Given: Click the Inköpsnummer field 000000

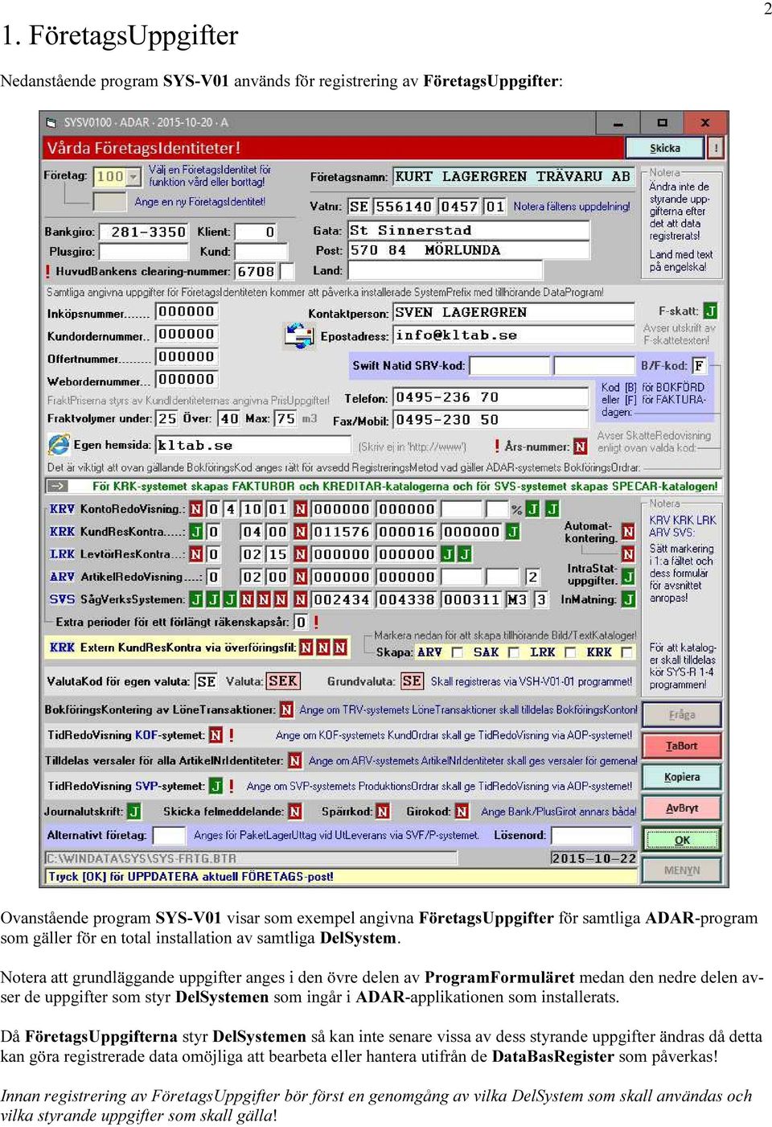Looking at the screenshot, I should 187,312.
